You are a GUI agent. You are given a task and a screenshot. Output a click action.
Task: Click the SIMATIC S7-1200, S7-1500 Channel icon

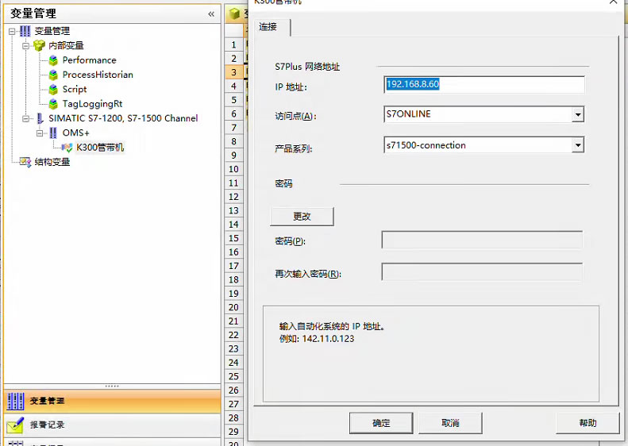pos(40,118)
